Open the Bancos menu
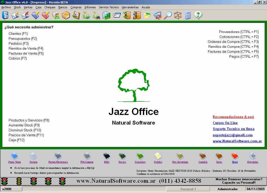267x193 pixels. pyautogui.click(x=63, y=7)
